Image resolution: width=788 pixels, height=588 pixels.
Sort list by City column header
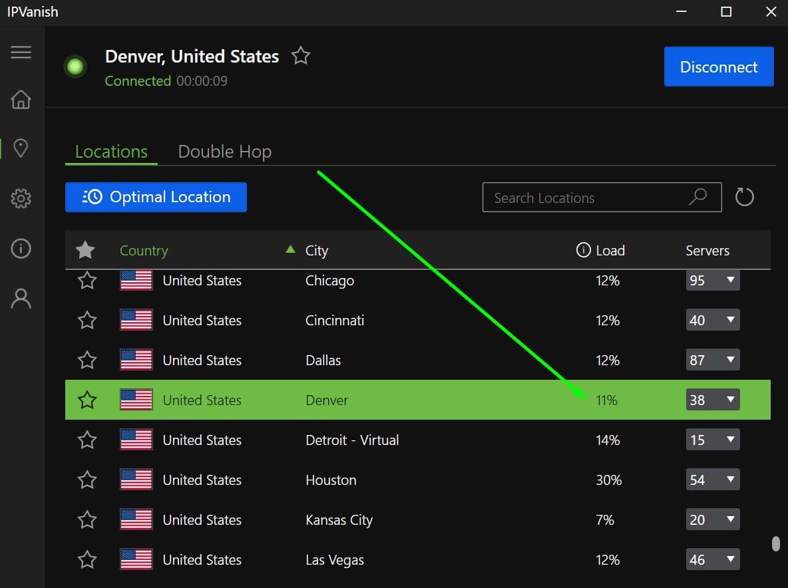click(317, 250)
